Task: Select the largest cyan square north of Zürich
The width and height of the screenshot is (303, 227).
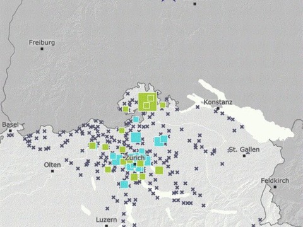Action: tap(136, 137)
